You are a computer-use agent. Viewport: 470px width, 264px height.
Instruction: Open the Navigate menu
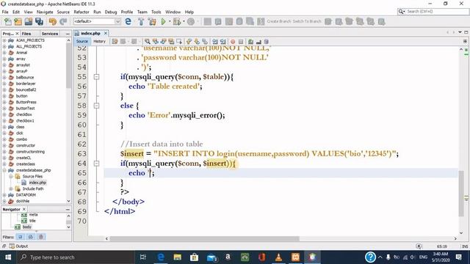45,12
